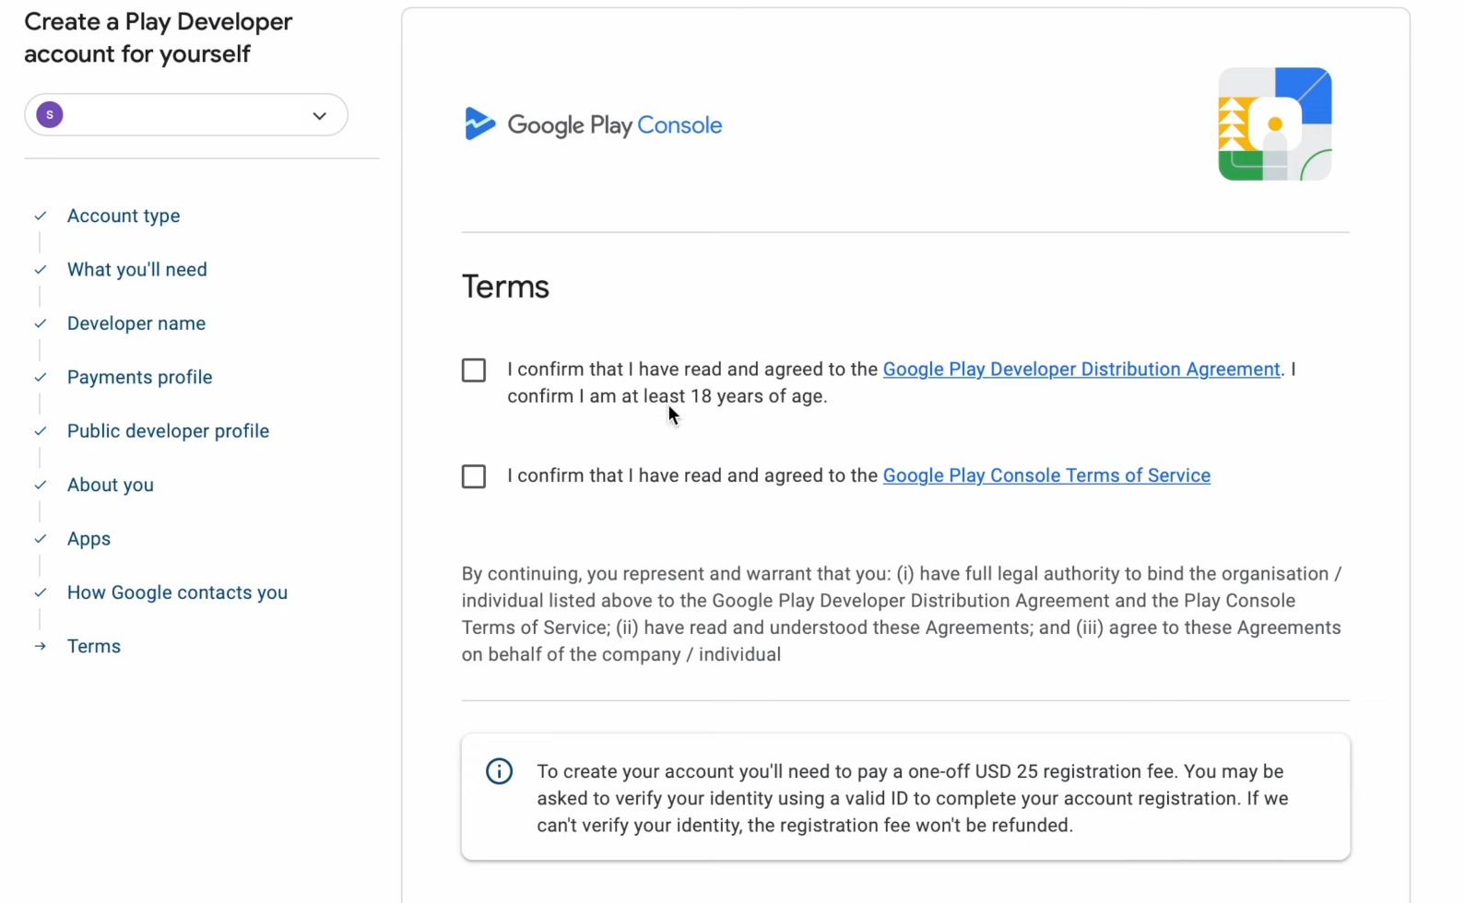Open the account selector dropdown
Viewport: 1465px width, 903px height.
[x=186, y=115]
